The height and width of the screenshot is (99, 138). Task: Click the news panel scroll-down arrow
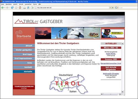(123, 92)
